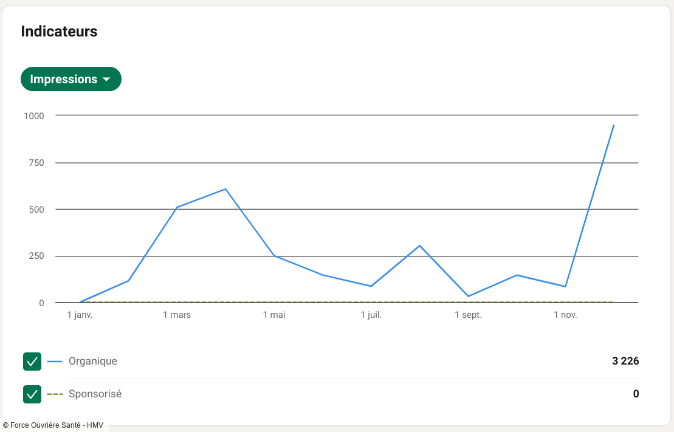Click the dropdown chevron next to Impressions
Screen dimensions: 674x432
coord(108,79)
